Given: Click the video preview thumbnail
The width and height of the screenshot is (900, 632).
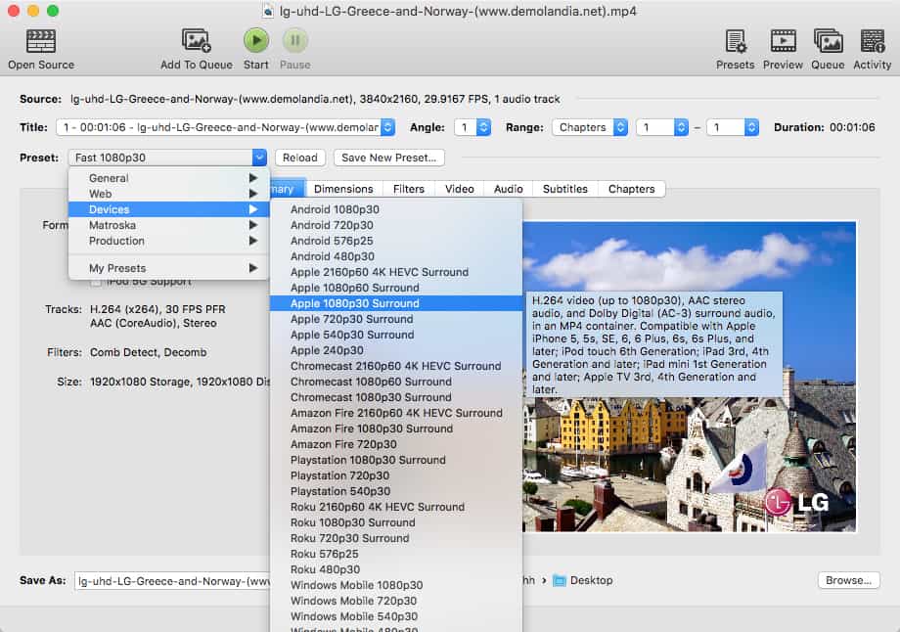Looking at the screenshot, I should (689, 377).
